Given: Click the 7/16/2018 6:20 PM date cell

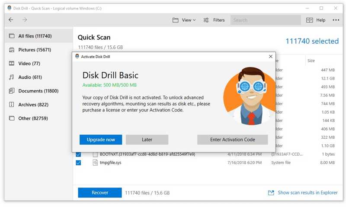Looking at the screenshot, I should (x=244, y=162).
